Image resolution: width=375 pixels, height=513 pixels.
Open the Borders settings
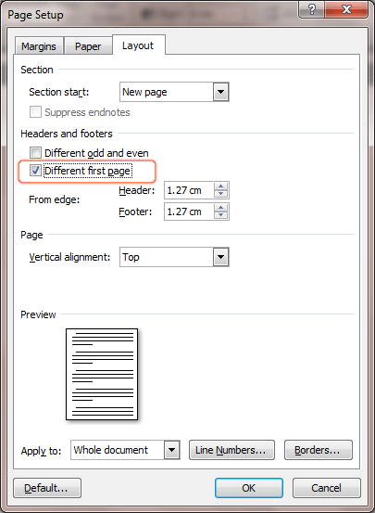tap(319, 450)
